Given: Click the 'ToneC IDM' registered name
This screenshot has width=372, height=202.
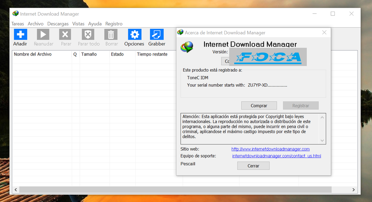Looking at the screenshot, I should click(x=198, y=78).
